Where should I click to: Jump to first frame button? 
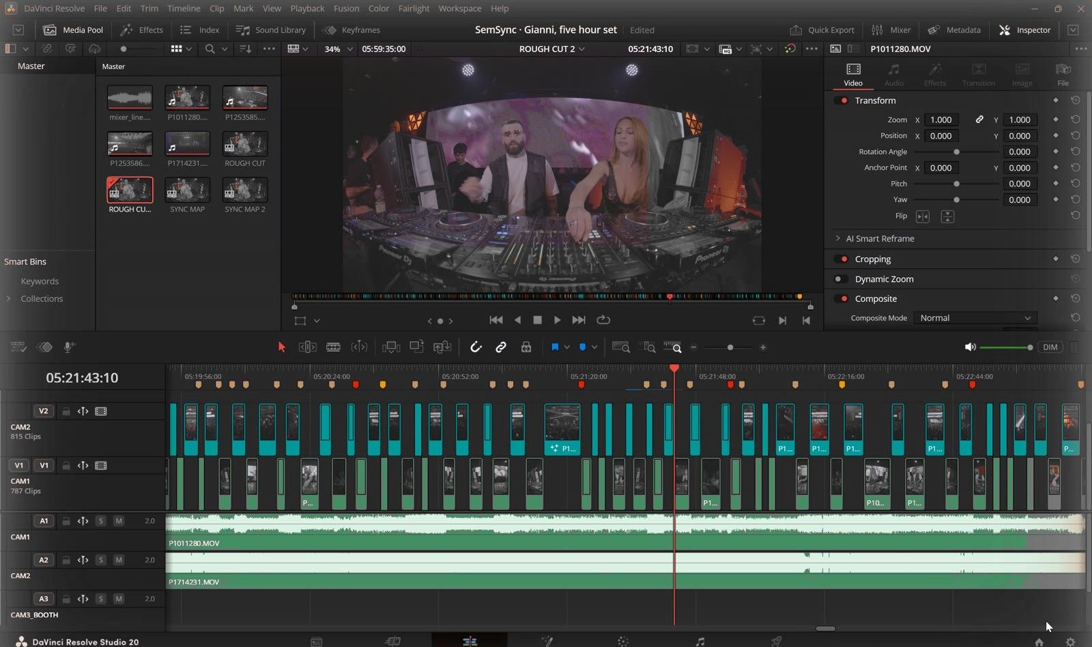[496, 320]
